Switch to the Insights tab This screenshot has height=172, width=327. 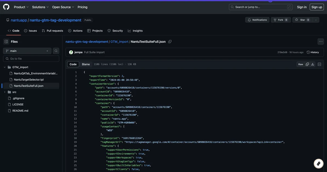tap(135, 31)
